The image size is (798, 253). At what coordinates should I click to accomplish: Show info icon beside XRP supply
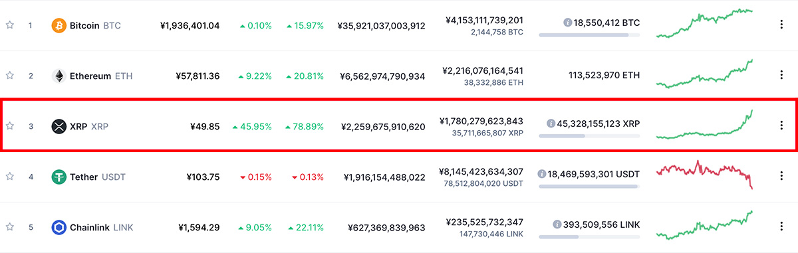coord(551,124)
